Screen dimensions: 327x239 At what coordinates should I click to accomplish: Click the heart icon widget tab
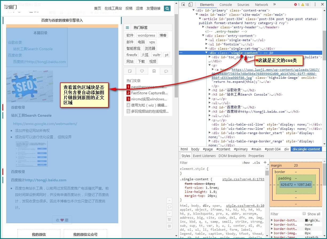pos(142,71)
